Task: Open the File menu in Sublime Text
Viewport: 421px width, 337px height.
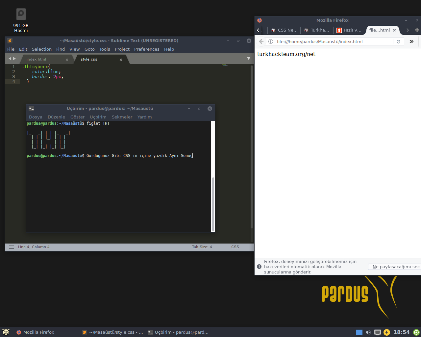Action: point(11,49)
